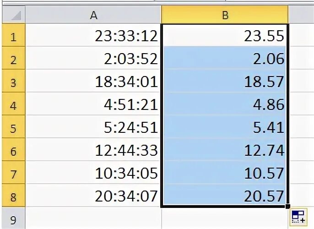The width and height of the screenshot is (314, 229).
Task: Select cell with time 23:33:12
Action: pos(93,35)
